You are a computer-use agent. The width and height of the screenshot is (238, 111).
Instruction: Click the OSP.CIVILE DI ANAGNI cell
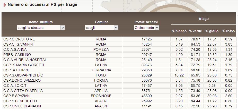click(x=41, y=106)
